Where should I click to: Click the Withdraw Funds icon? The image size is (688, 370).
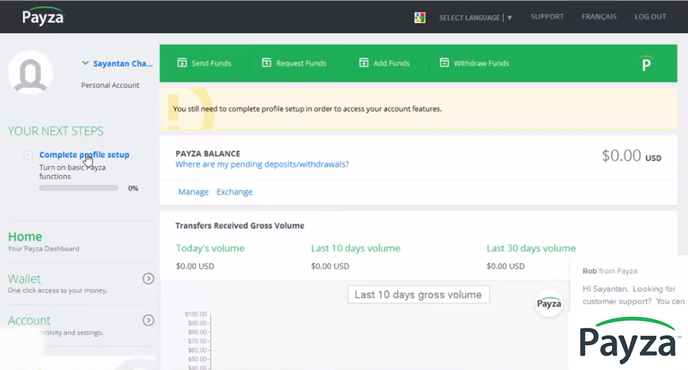click(444, 63)
